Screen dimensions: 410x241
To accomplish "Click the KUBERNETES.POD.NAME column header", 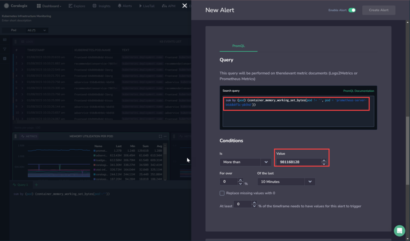I will [x=92, y=50].
